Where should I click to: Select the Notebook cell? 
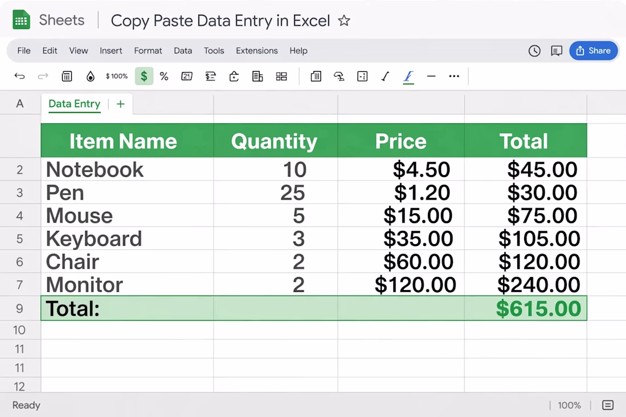(127, 169)
